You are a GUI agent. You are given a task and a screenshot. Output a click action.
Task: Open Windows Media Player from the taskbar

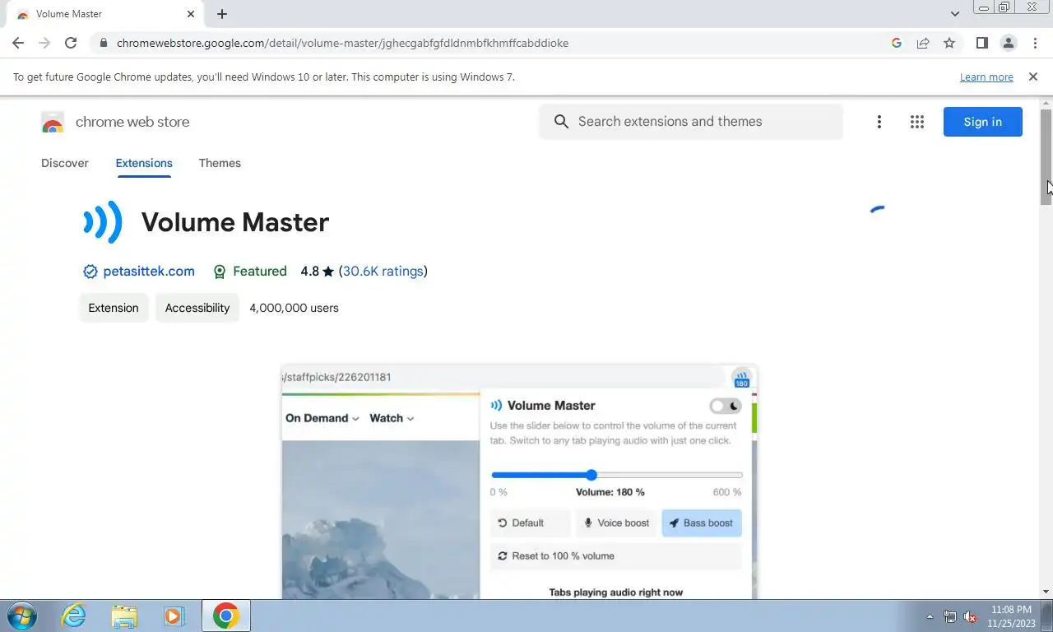pyautogui.click(x=174, y=616)
